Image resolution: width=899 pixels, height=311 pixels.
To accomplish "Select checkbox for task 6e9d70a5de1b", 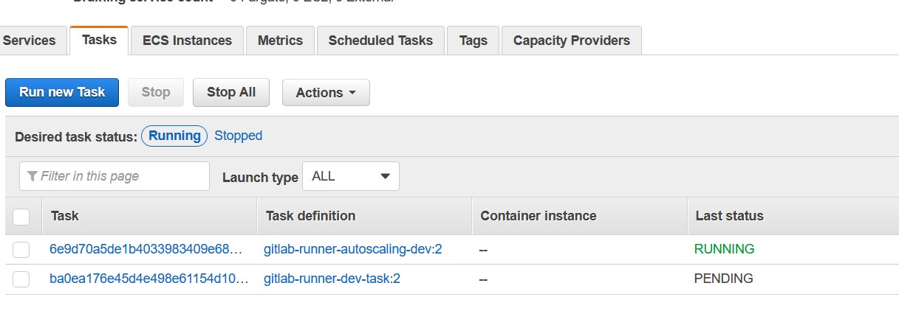I will (21, 250).
